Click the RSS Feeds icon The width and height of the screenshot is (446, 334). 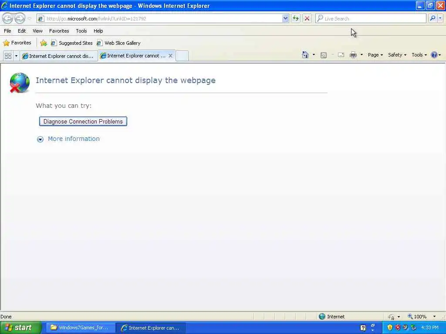pos(324,55)
